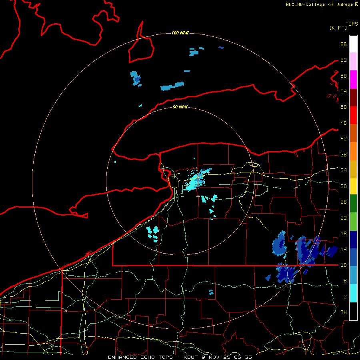Click the 34 scale label

[344, 170]
